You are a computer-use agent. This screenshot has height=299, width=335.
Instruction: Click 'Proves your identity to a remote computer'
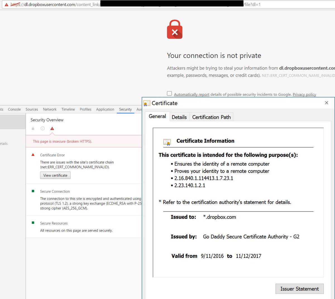tap(222, 171)
